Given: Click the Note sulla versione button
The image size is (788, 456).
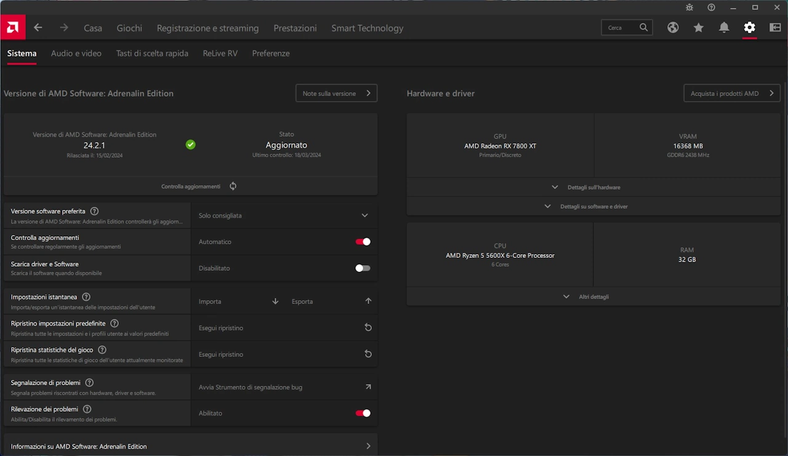Looking at the screenshot, I should 336,94.
